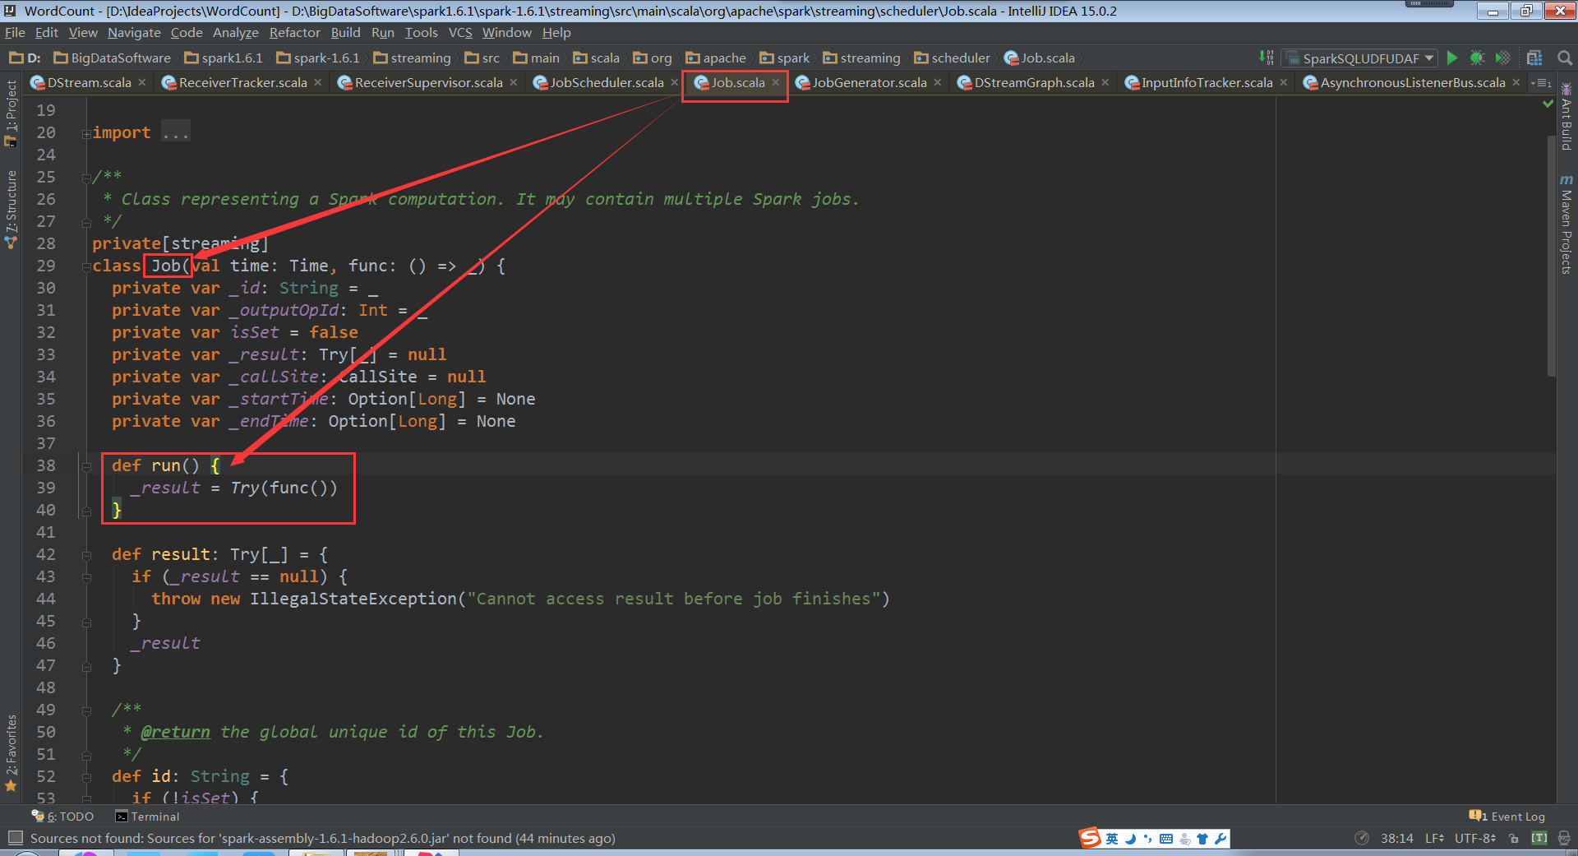This screenshot has height=856, width=1578.
Task: Close the JobGenerator.scala tab
Action: pyautogui.click(x=938, y=82)
